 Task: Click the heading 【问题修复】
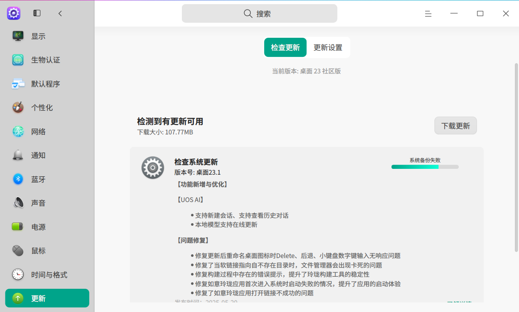click(x=193, y=240)
